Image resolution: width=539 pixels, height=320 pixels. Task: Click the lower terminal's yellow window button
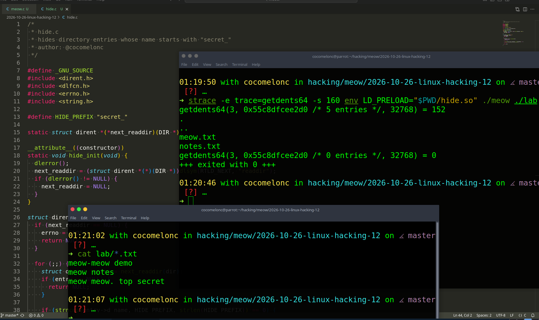click(x=85, y=209)
